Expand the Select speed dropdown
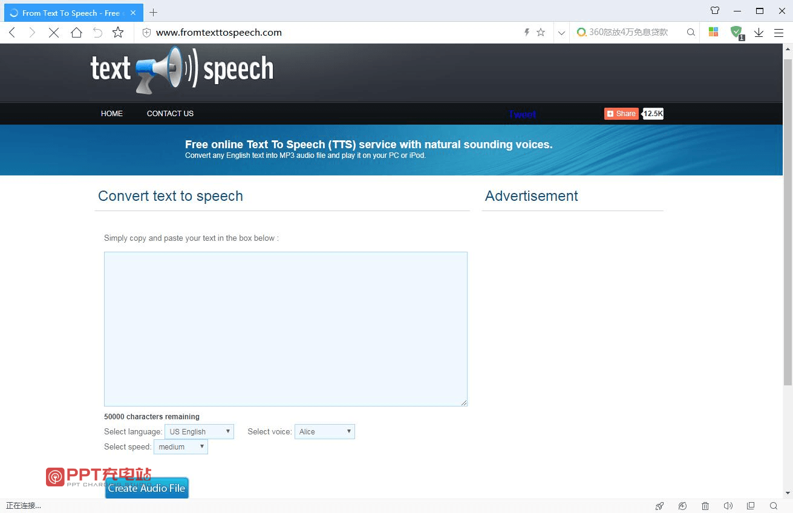 (180, 447)
